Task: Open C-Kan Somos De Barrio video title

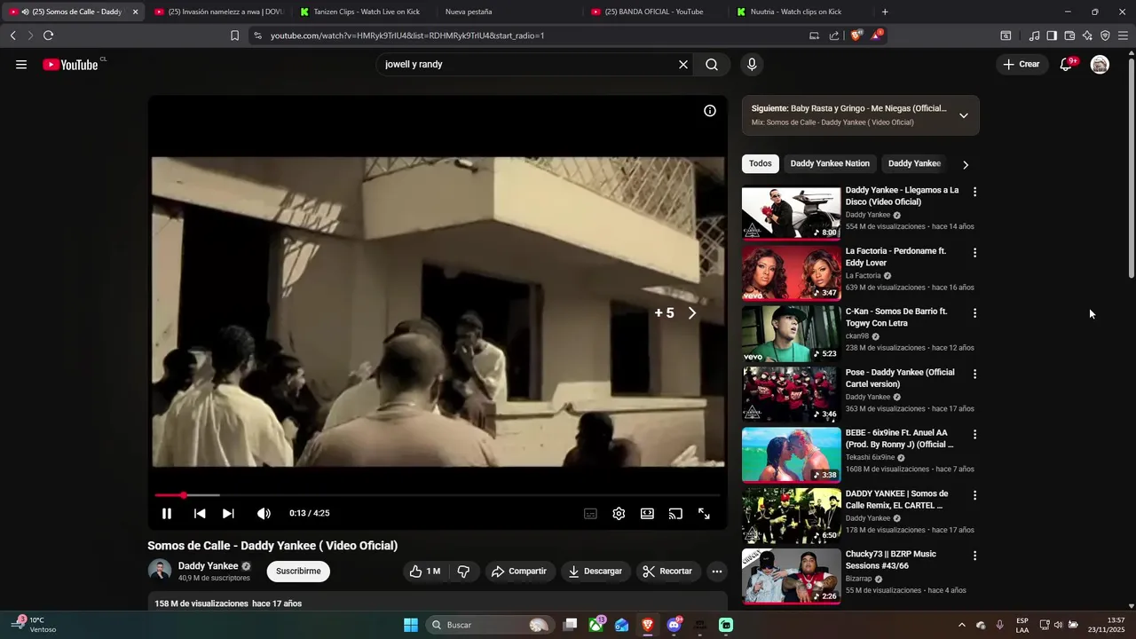Action: click(x=896, y=317)
